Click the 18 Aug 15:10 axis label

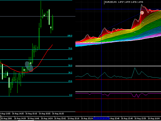point(73,118)
